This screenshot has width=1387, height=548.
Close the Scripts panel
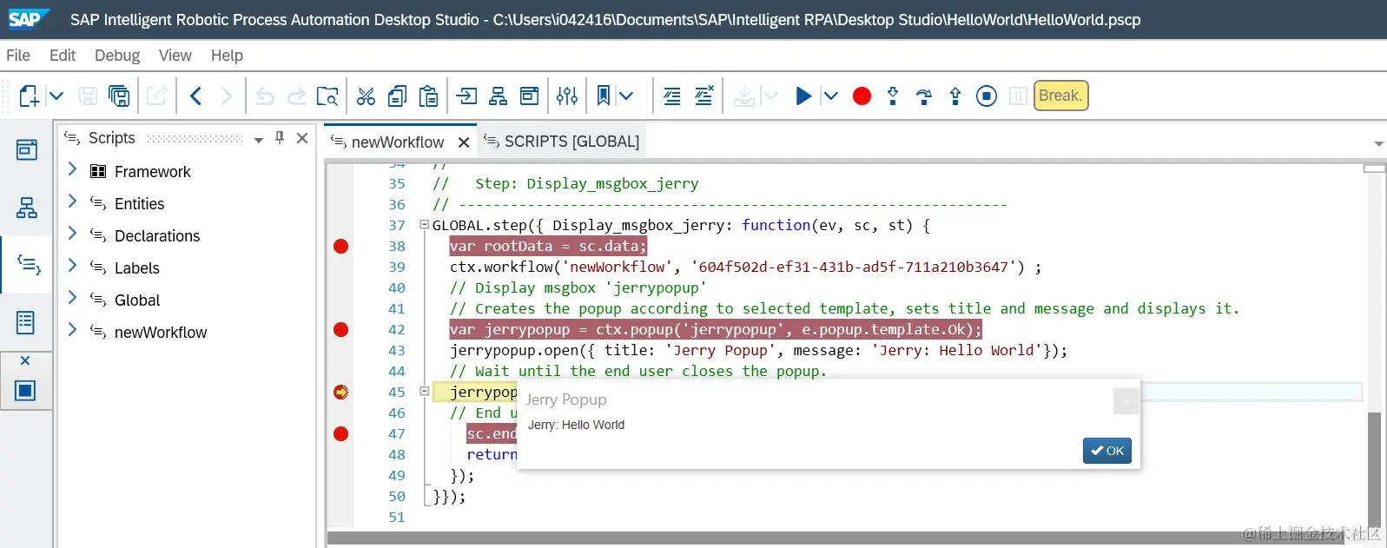click(x=302, y=138)
